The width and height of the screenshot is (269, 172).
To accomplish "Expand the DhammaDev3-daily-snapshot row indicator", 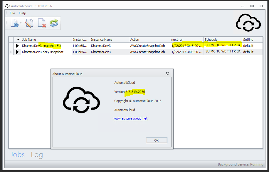I will 11,52.
